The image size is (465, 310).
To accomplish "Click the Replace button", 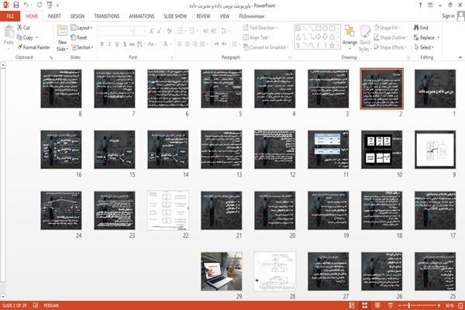I will point(425,37).
